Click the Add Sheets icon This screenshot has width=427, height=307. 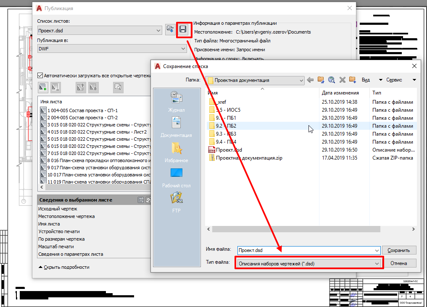point(43,87)
